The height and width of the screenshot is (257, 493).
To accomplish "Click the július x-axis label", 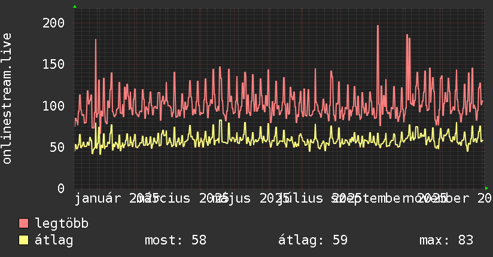I will [x=300, y=198].
